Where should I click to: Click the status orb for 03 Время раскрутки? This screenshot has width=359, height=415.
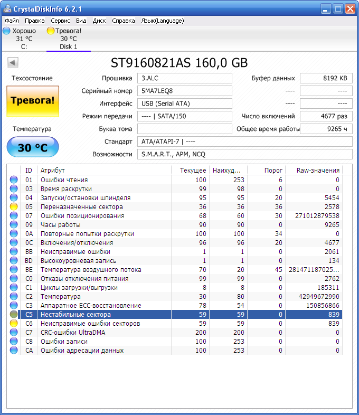[14, 188]
